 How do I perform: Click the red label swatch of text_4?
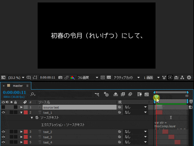pos(26,142)
